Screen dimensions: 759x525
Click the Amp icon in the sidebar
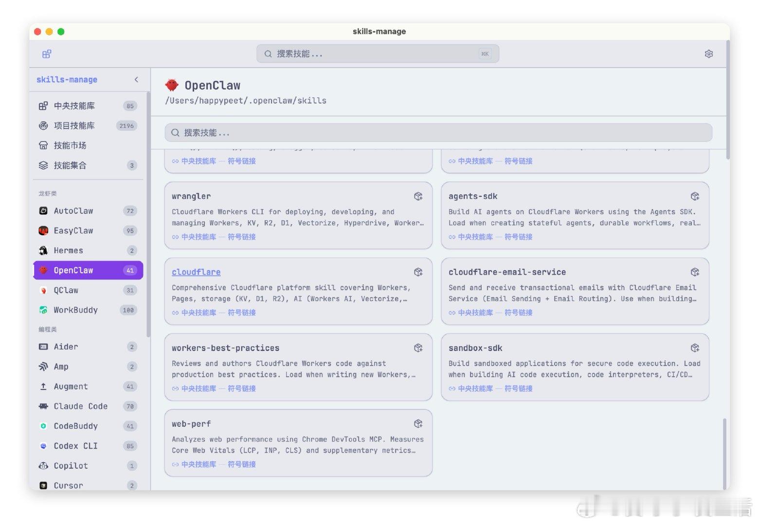coord(43,367)
